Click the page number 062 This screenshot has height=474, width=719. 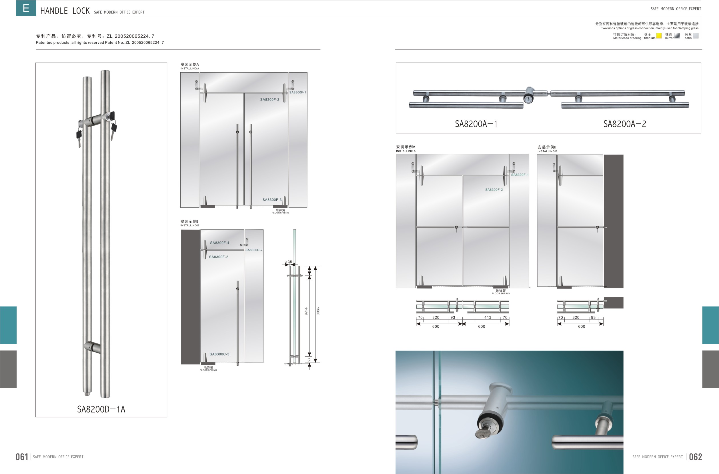[x=695, y=457]
